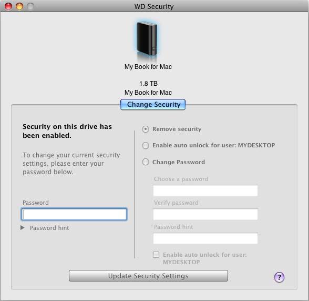
Task: Select the Remove security radio button
Action: 146,129
